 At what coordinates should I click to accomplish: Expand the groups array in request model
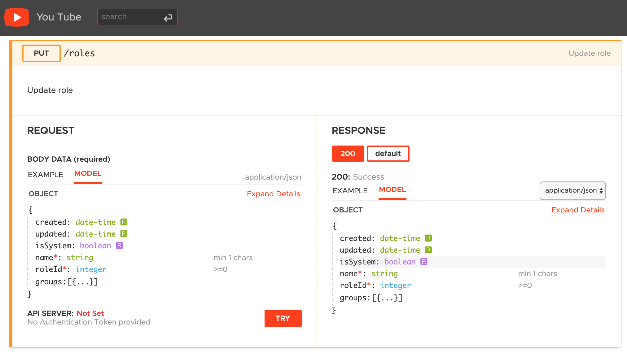click(x=82, y=282)
